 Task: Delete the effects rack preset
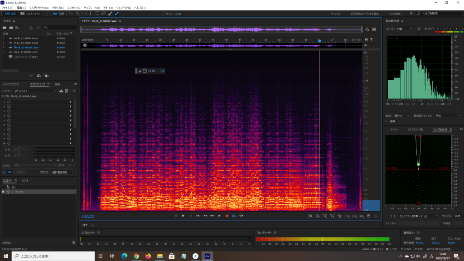(x=67, y=91)
